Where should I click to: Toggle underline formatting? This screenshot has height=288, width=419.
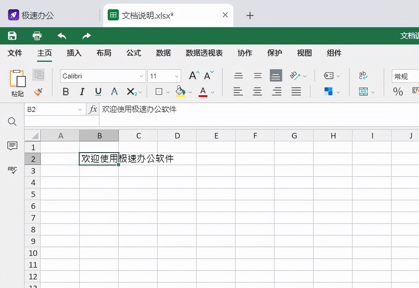[98, 91]
